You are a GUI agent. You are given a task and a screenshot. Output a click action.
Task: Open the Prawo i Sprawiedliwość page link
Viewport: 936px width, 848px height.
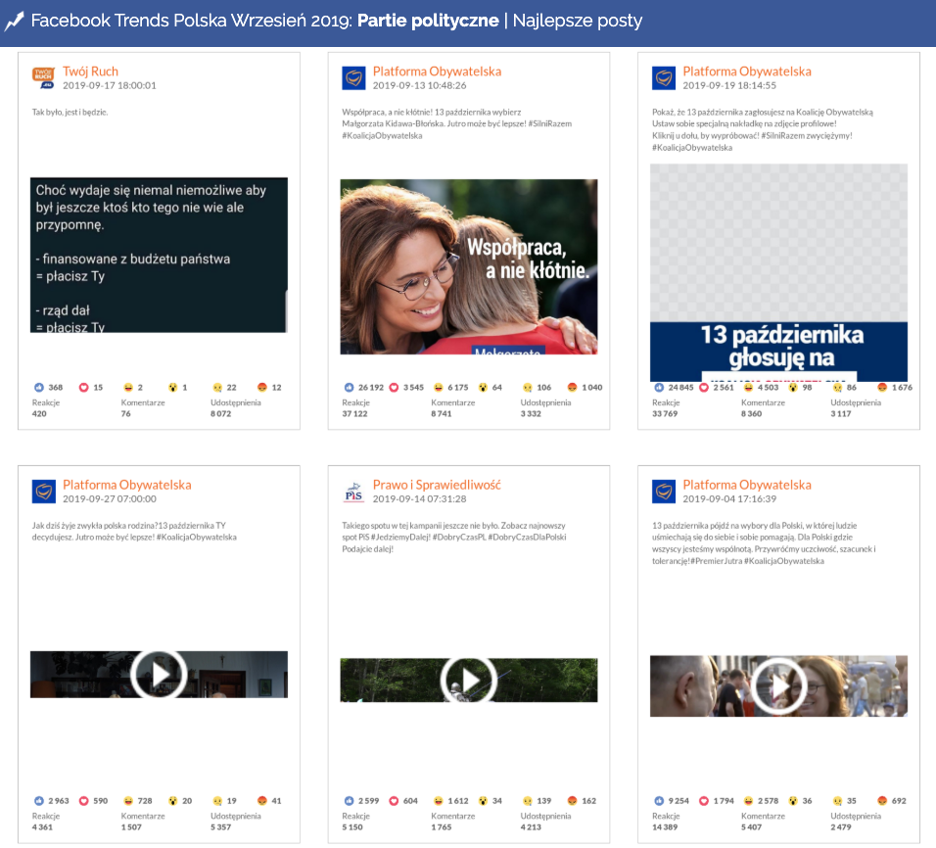[437, 485]
